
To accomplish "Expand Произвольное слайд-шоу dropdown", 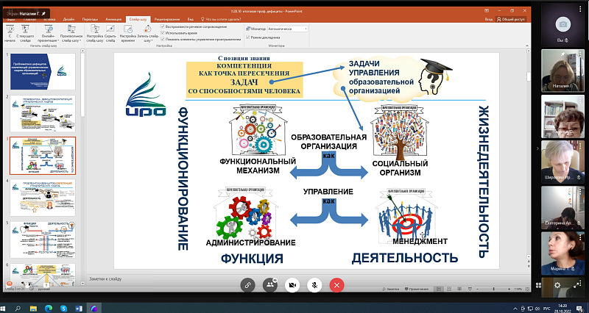I will coord(72,34).
